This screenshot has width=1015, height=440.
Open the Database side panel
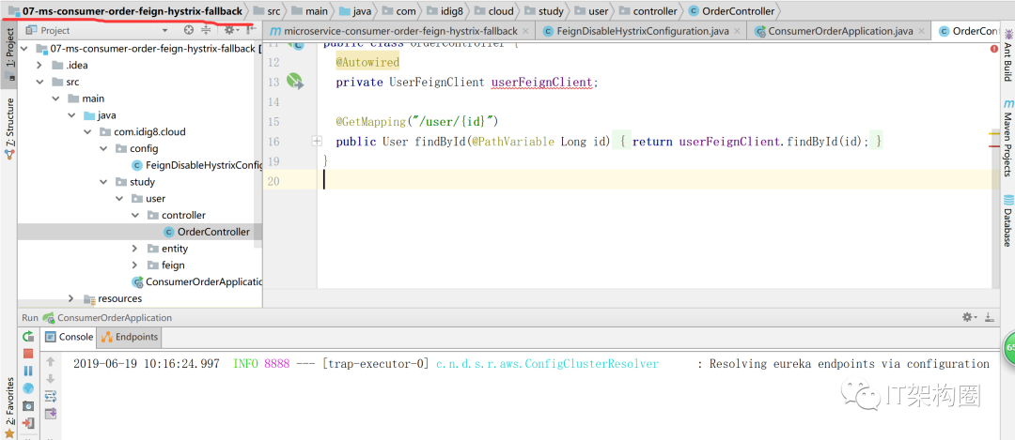[1007, 220]
